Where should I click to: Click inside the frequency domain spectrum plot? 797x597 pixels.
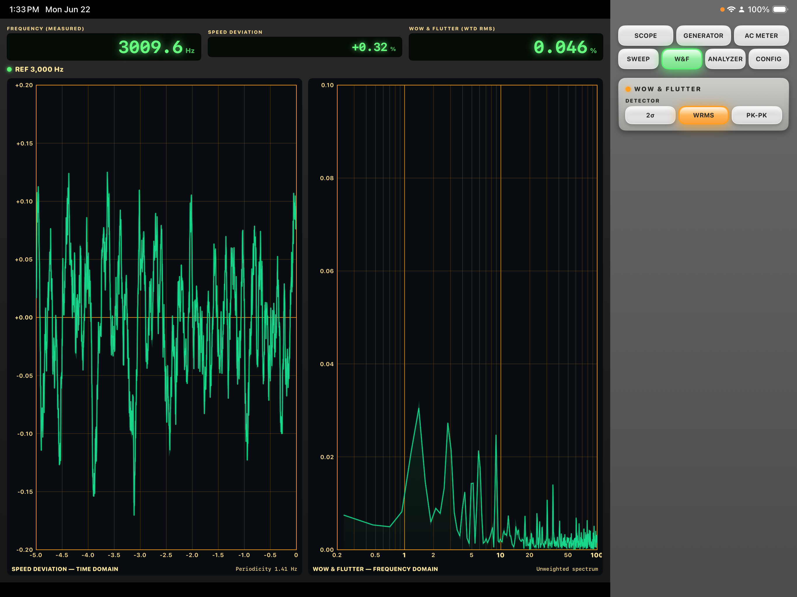[467, 317]
